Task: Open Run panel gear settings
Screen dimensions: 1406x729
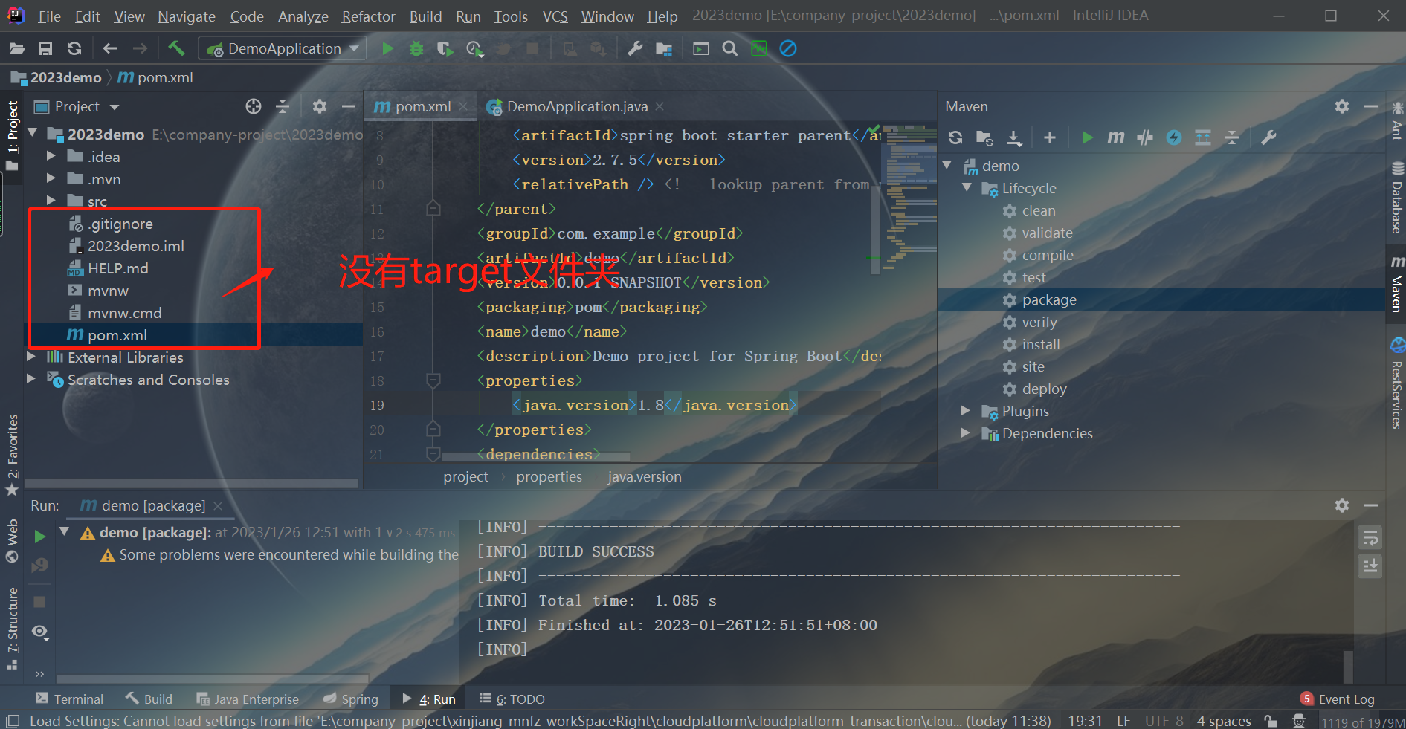Action: (x=1342, y=505)
